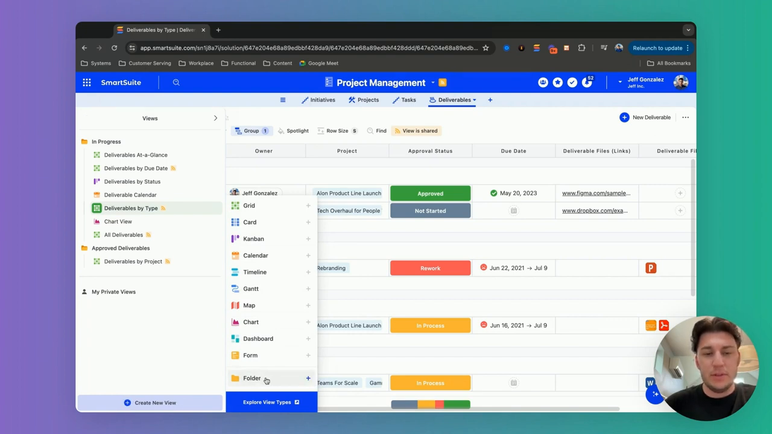Viewport: 772px width, 434px height.
Task: Click the plus next to Gantt view type
Action: [x=308, y=289]
